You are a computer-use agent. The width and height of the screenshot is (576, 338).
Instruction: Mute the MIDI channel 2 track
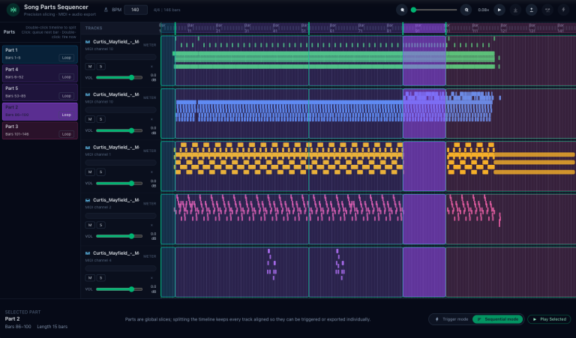coord(90,225)
